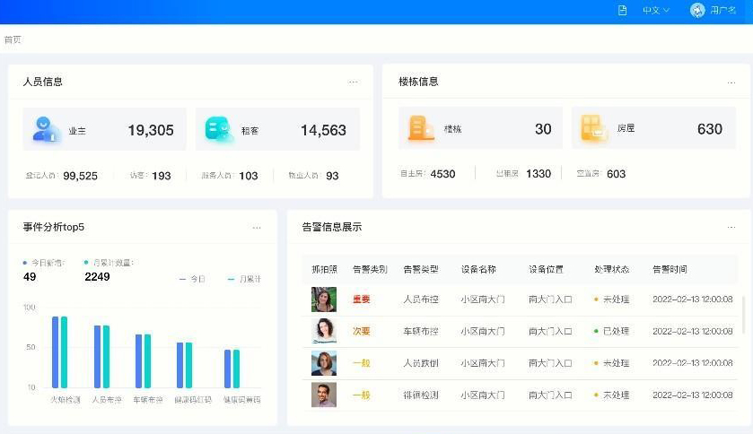Screen dimensions: 753x434
Task: Click the yellow 房屋 house icon
Action: (x=593, y=129)
